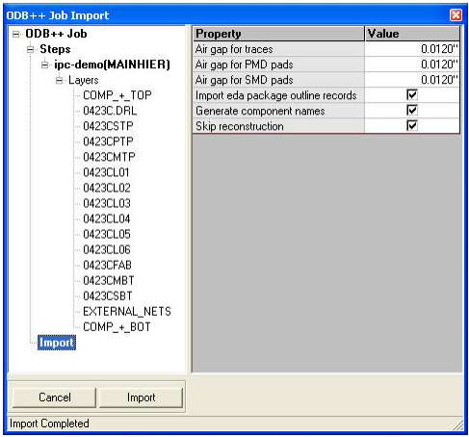
Task: Edit Air gap for PMD pads value
Action: [x=412, y=64]
